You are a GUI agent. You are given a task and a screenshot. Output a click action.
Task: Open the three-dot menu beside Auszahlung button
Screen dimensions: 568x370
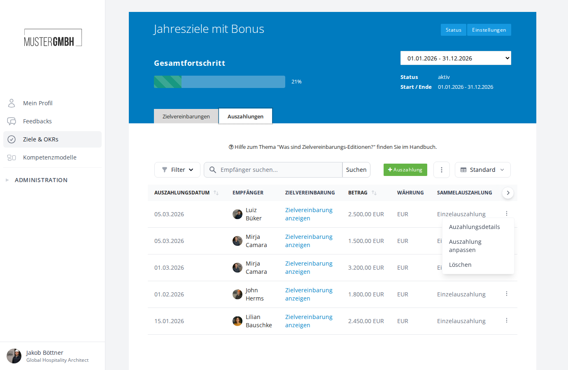click(442, 170)
